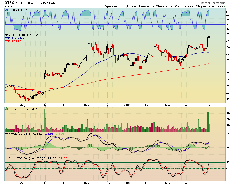
Task: Click the volume bars icon next to Volume label
Action: click(6, 109)
